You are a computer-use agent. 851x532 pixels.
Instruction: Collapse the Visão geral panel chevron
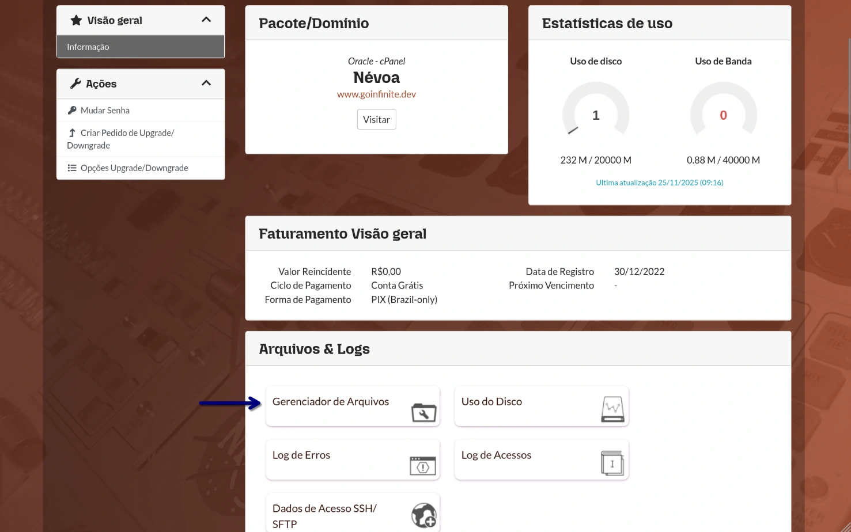(x=206, y=20)
